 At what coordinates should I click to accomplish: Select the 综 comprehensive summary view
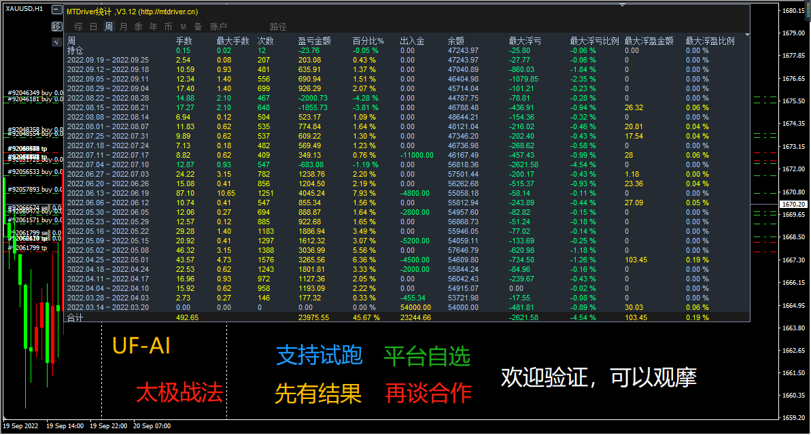tap(78, 26)
